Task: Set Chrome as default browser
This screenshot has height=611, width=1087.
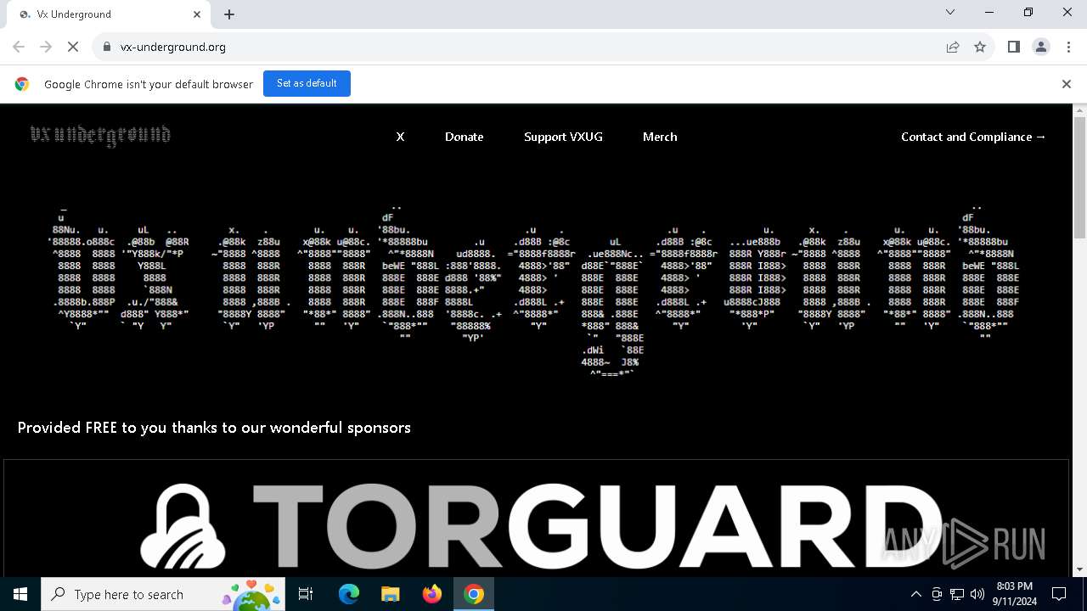Action: (x=307, y=83)
